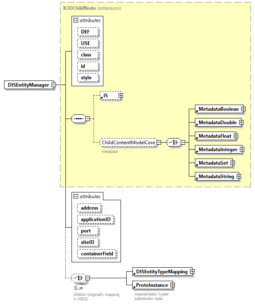Collapse the metadata choice compositor expander
255x304 pixels.
click(183, 143)
